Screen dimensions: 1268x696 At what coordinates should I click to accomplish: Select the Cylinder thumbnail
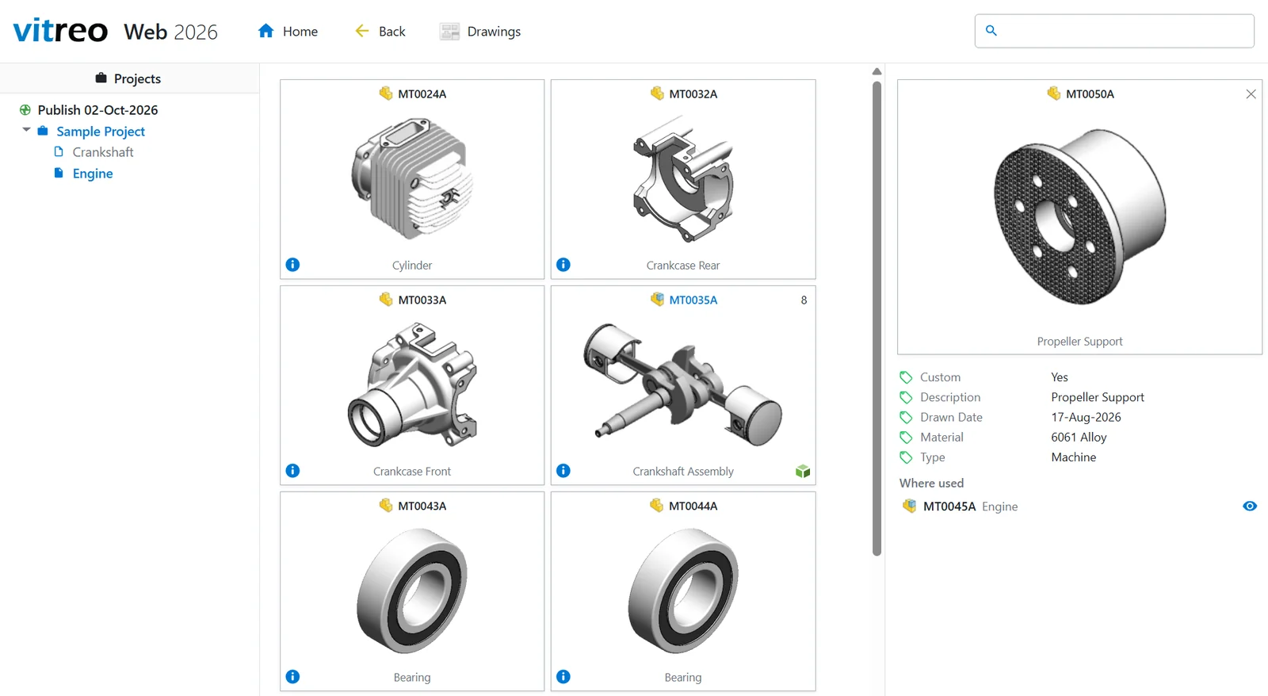(x=412, y=179)
